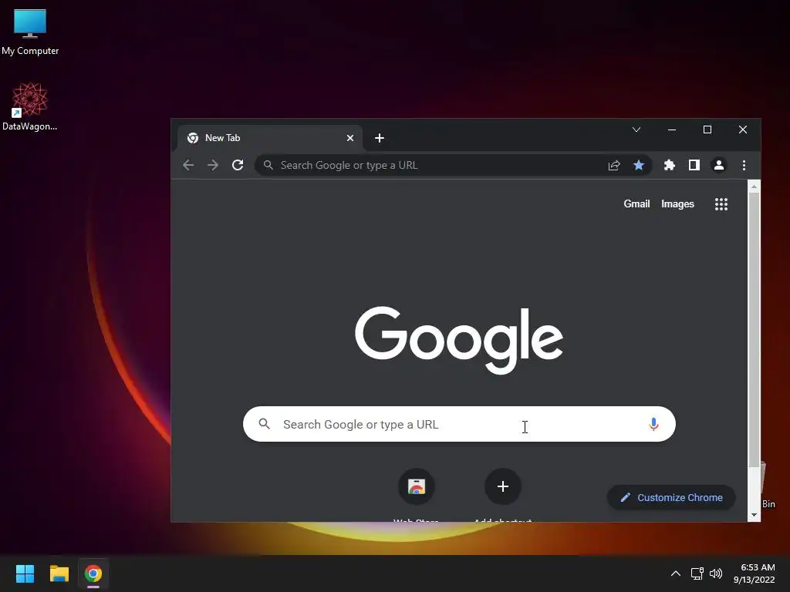The height and width of the screenshot is (592, 790).
Task: Select My Computer desktop icon
Action: pos(30,32)
